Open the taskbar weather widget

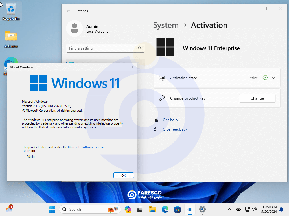pyautogui.click(x=9, y=209)
